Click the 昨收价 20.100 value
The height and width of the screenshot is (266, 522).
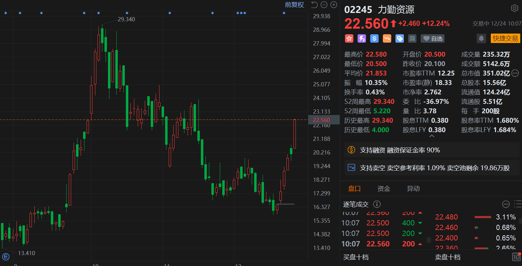(435, 64)
